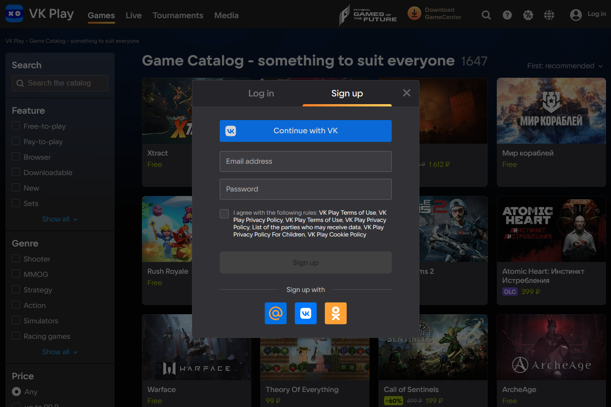Screen dimensions: 611x407
Task: Open the Atomic Heart game thumbnail
Action: pos(551,229)
